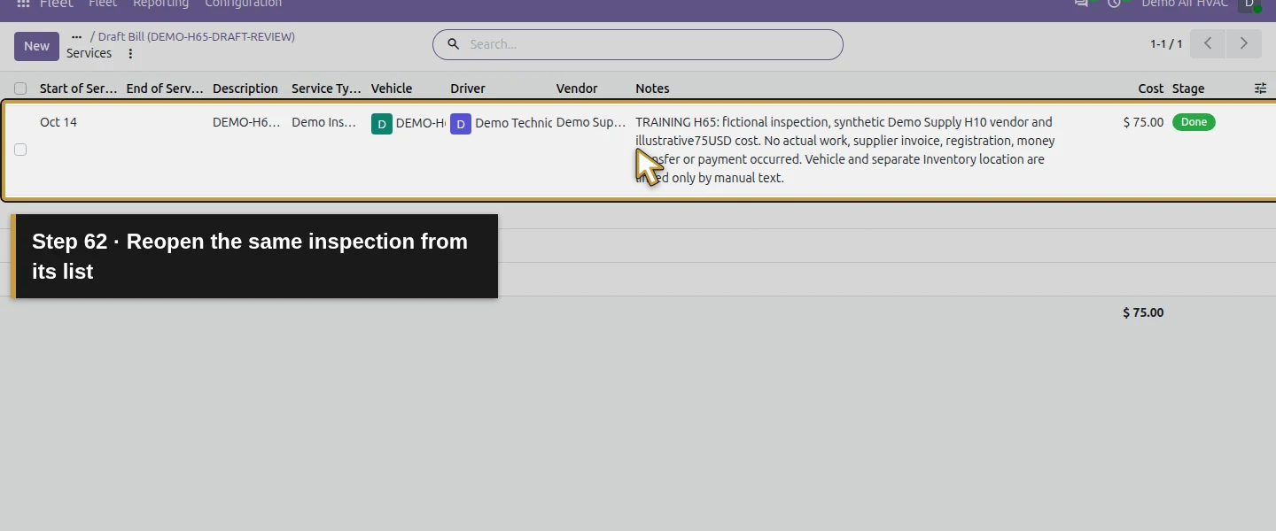The image size is (1276, 531).
Task: Go back to Draft Bill breadcrumb
Action: [x=197, y=37]
